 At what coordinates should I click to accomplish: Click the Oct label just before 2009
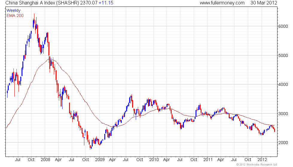(x=86, y=160)
